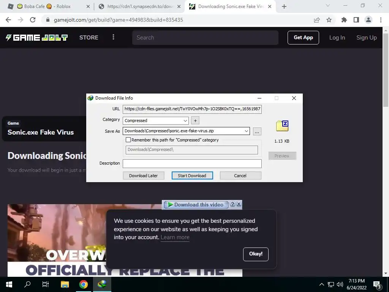
Task: Open Windows Start menu
Action: 9,284
